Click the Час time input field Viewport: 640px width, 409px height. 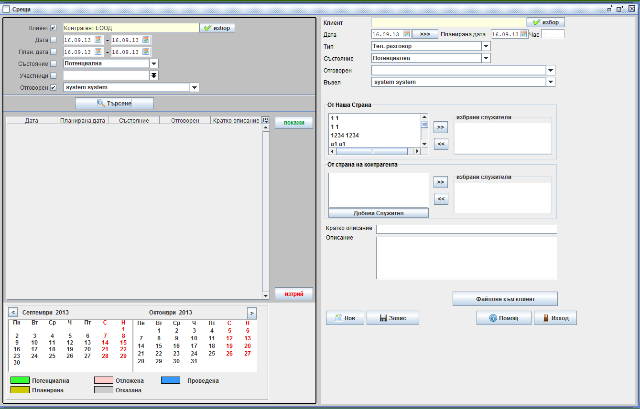tap(553, 34)
